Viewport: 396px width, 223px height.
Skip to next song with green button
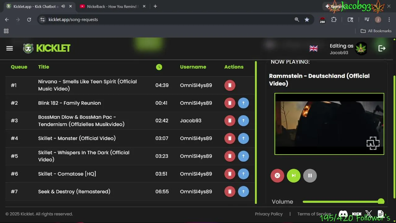294,176
